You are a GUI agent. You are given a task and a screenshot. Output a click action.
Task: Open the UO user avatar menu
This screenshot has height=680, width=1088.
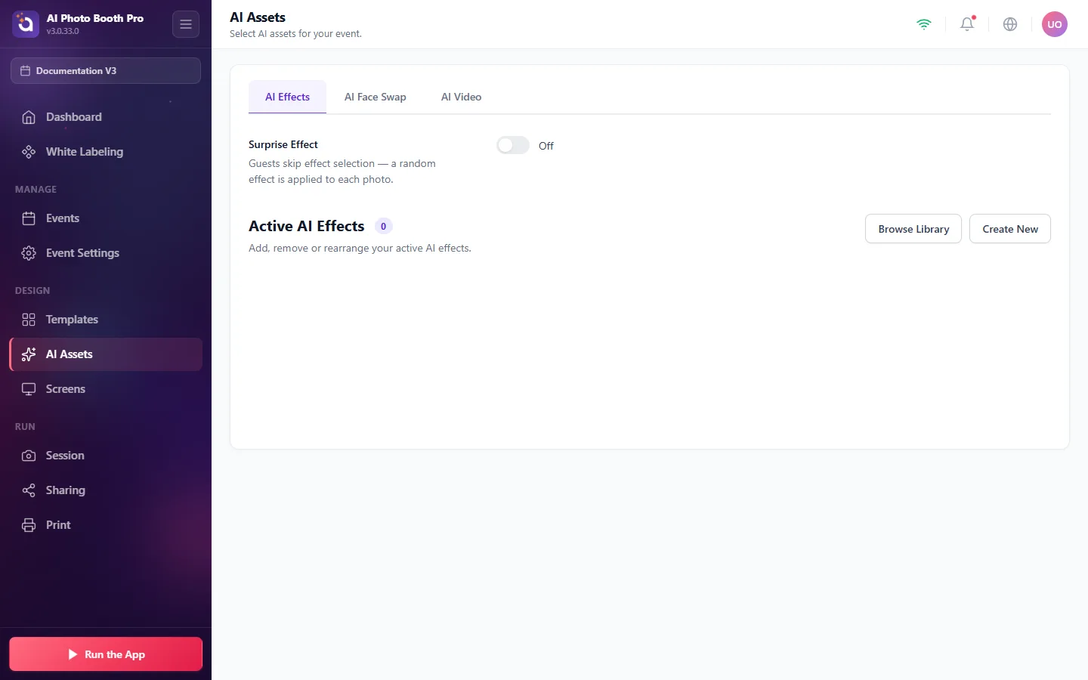coord(1055,24)
